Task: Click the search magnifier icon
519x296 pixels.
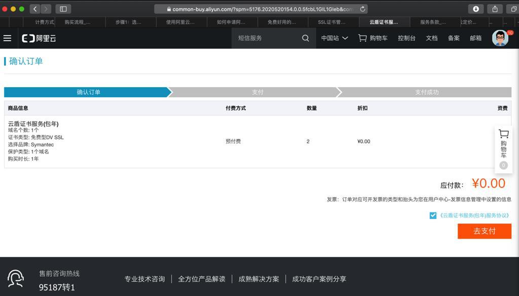Action: point(306,38)
